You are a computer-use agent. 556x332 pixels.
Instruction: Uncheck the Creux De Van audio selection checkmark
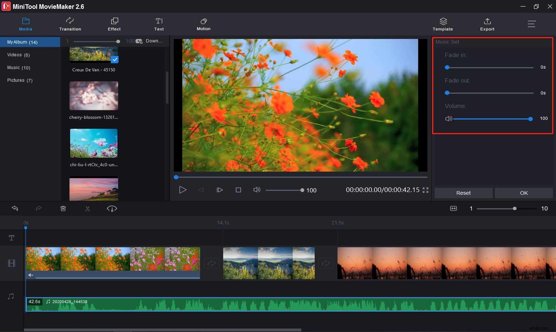[x=115, y=60]
